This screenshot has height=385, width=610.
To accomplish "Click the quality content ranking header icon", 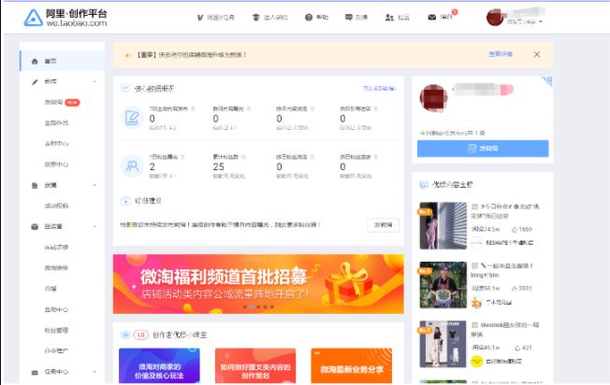I will 424,184.
